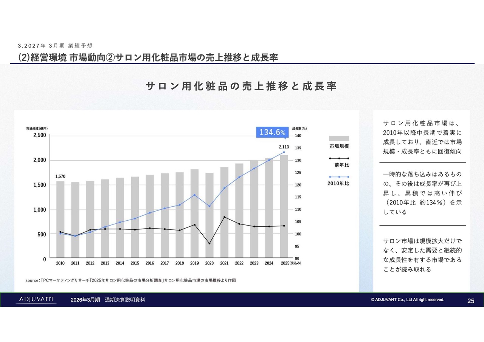
Task: Click the black 前年比 data point at 2021
Action: click(x=224, y=217)
